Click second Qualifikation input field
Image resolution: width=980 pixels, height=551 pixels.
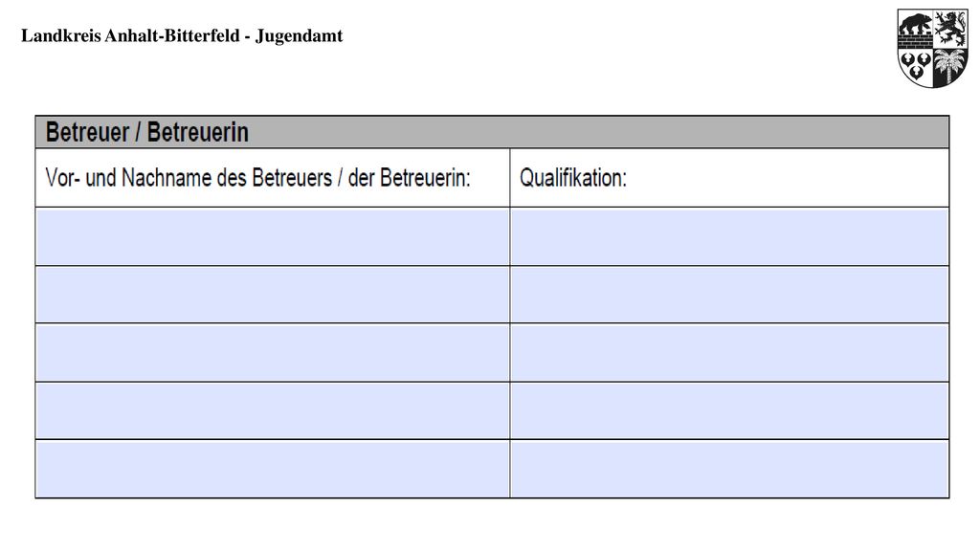tap(729, 295)
